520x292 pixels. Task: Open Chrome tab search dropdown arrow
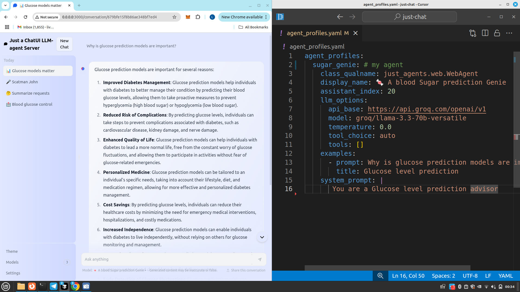click(x=5, y=5)
